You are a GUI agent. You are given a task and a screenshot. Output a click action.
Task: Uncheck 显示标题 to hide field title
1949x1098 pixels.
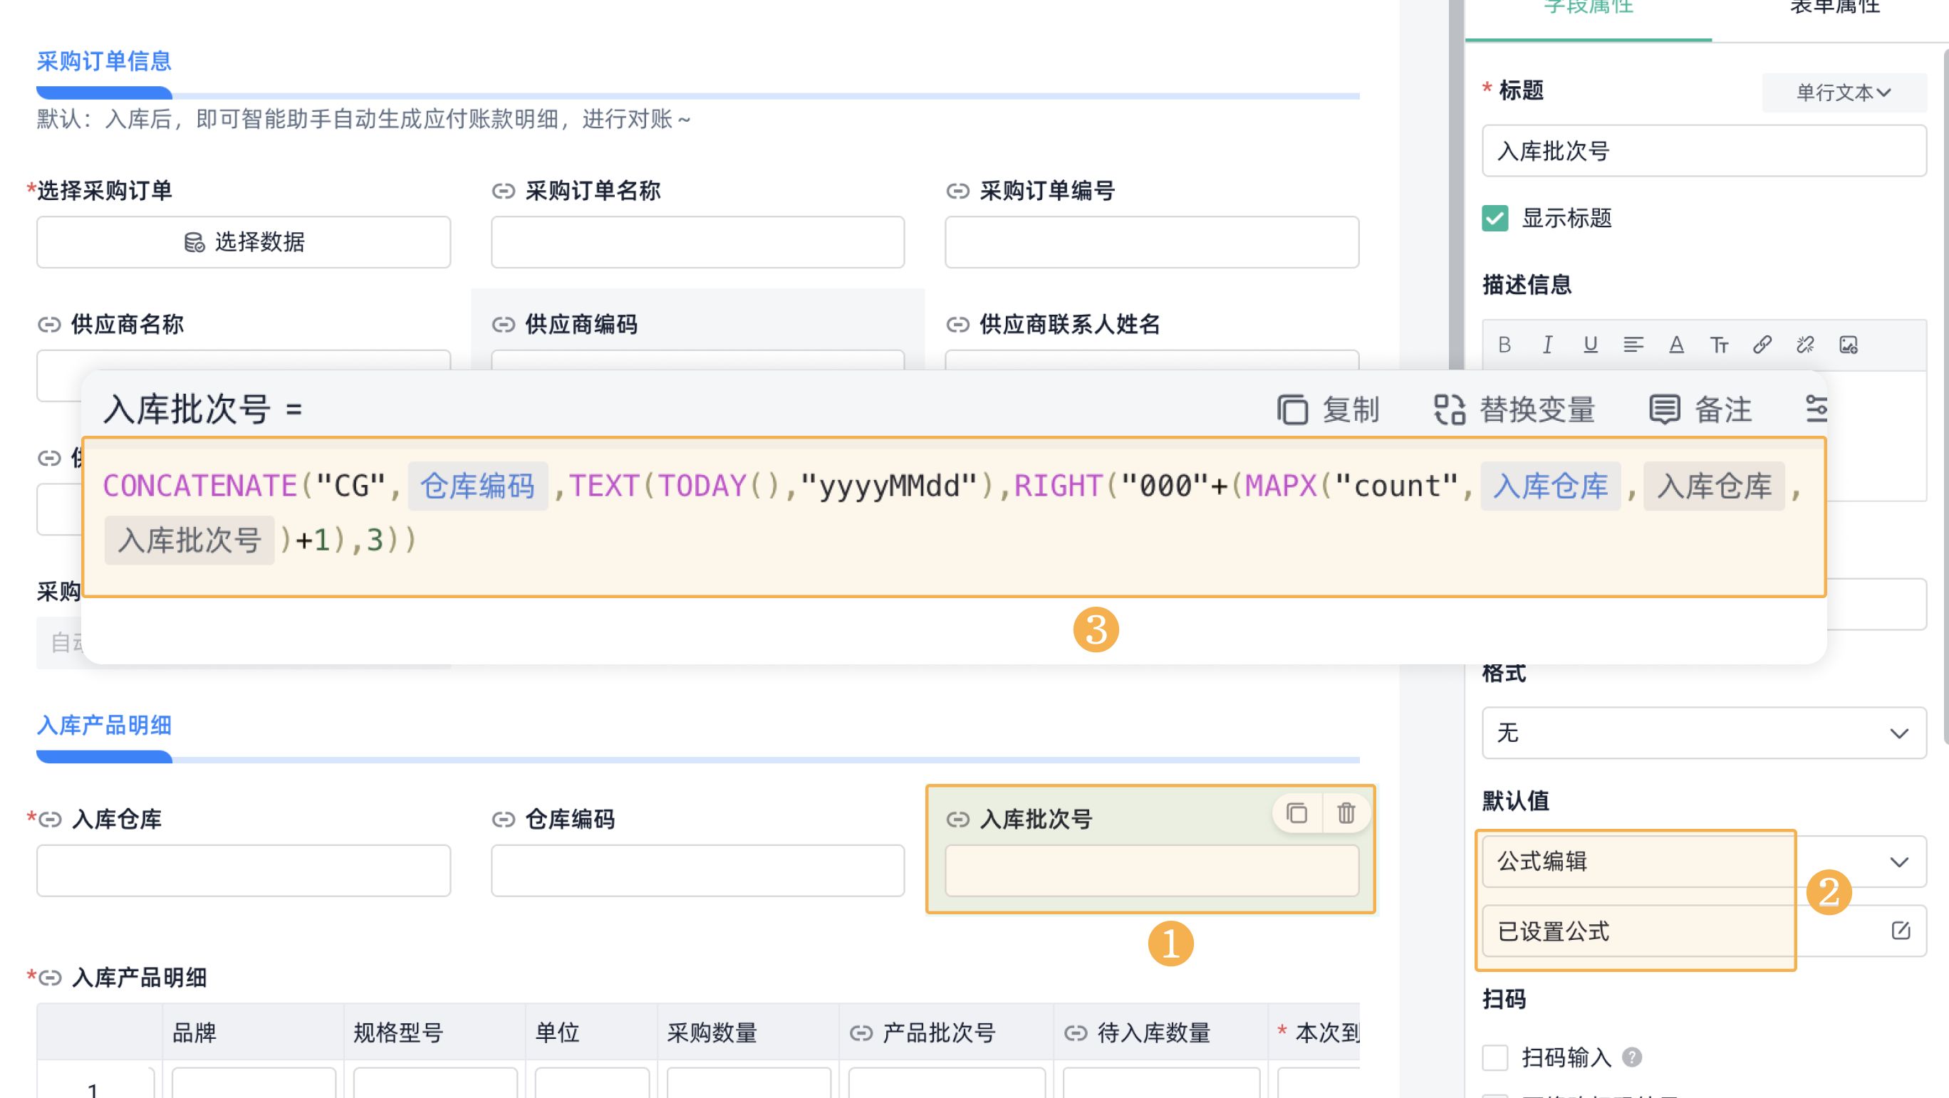pos(1495,219)
